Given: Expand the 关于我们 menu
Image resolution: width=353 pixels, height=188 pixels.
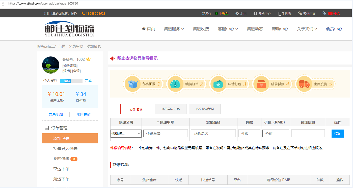Looking at the screenshot, I should [x=307, y=29].
